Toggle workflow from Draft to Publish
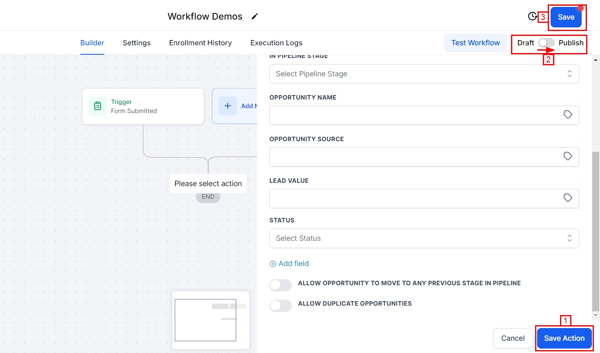Image resolution: width=600 pixels, height=353 pixels. (546, 43)
